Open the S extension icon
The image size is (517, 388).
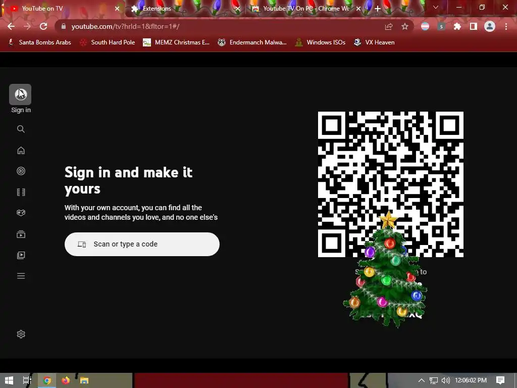(x=441, y=26)
